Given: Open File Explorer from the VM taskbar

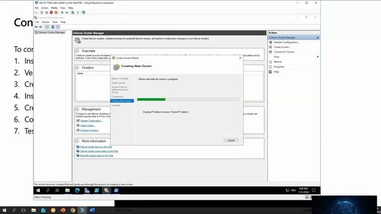Looking at the screenshot, I should click(x=67, y=190).
